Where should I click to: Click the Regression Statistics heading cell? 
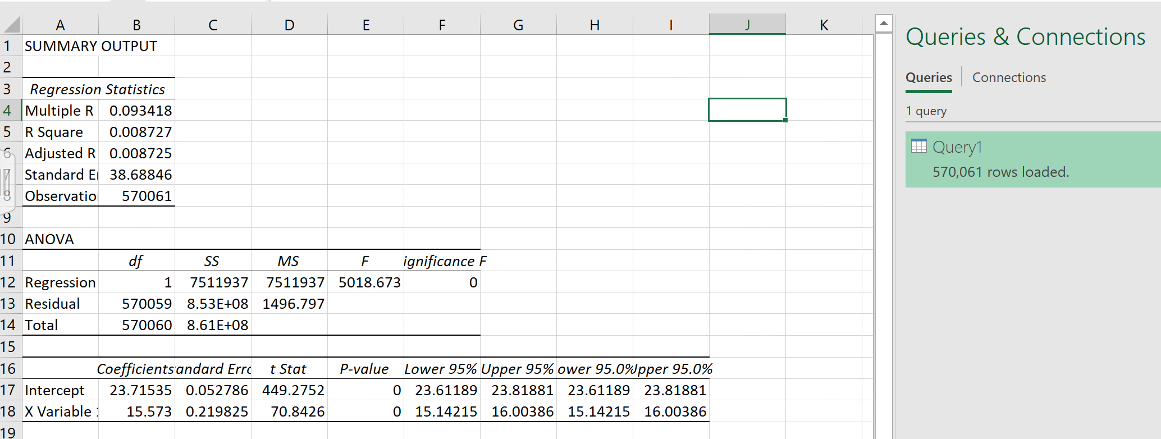pyautogui.click(x=98, y=89)
